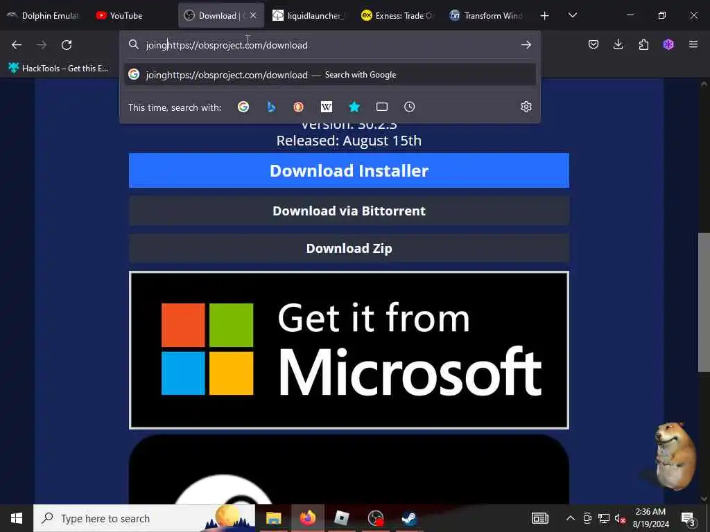Open the notification center icon
The width and height of the screenshot is (710, 532).
[x=689, y=518]
